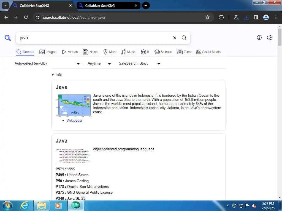
Task: Switch to Images search category
Action: point(48,52)
